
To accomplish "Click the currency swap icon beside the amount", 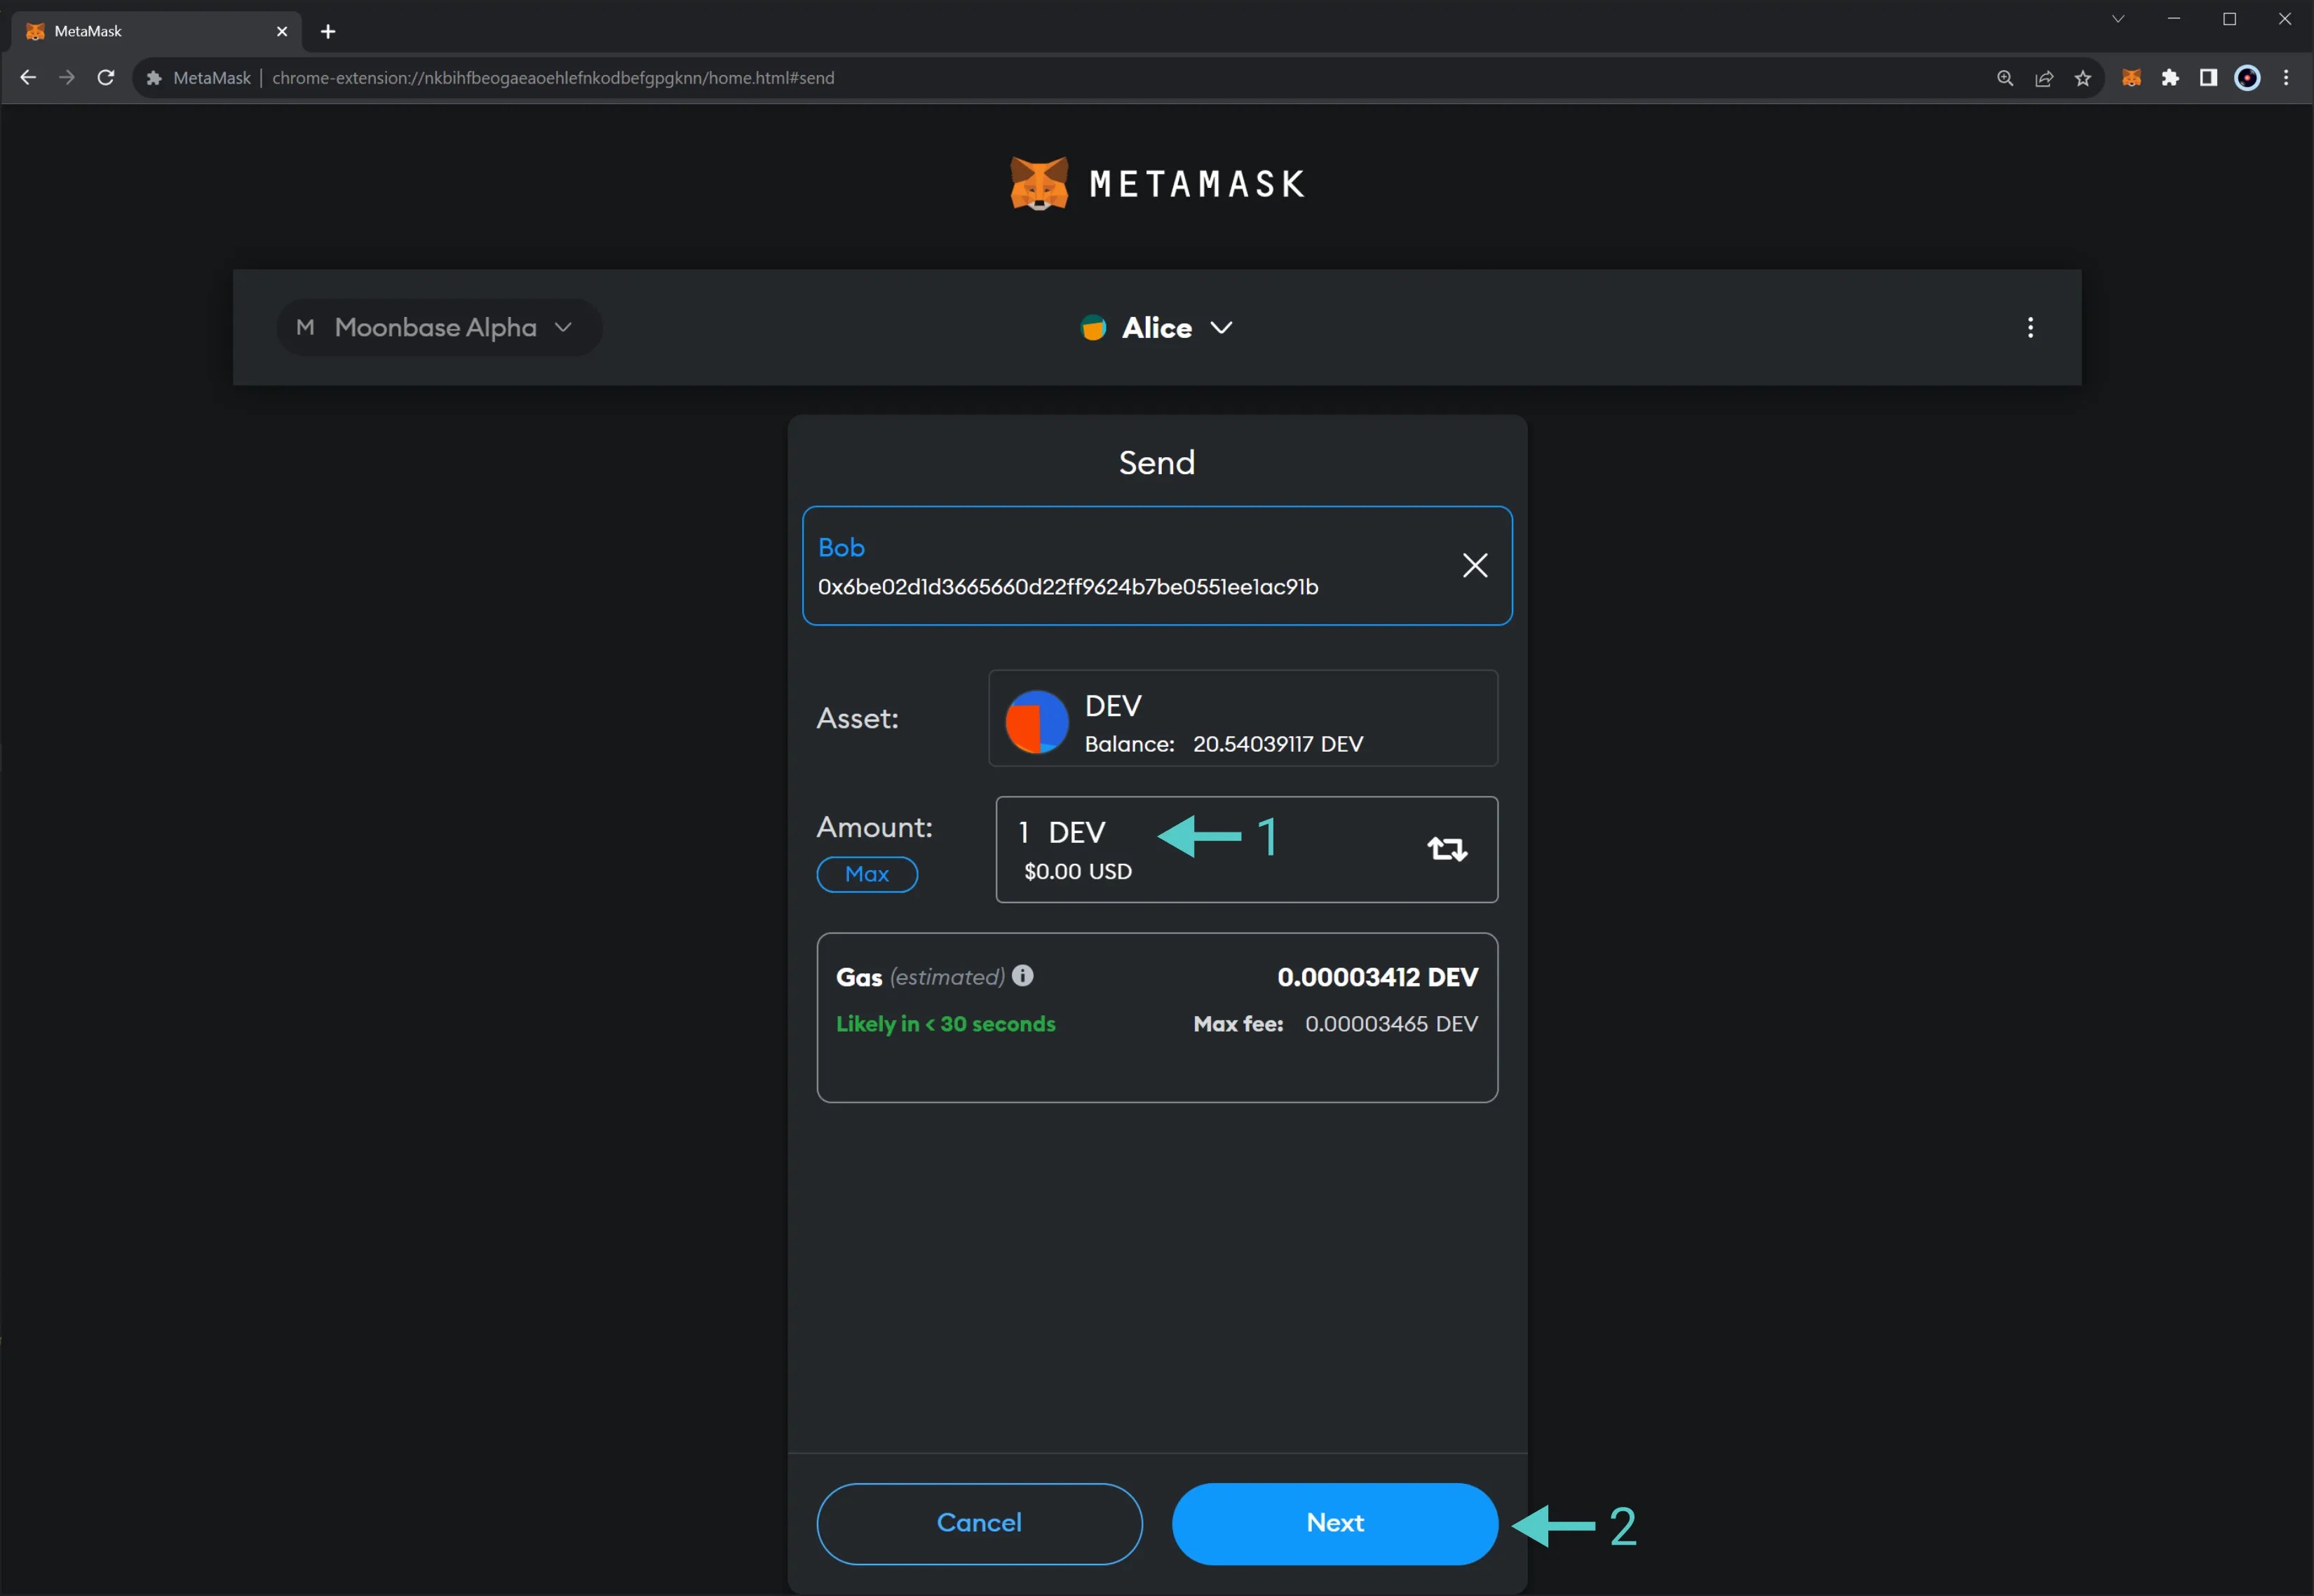I will 1447,848.
